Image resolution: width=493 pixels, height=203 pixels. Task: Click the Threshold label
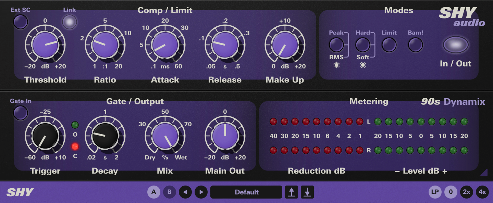(x=45, y=80)
